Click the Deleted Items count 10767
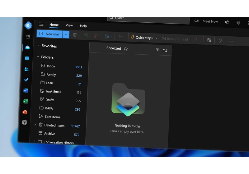The width and height of the screenshot is (249, 174). click(x=75, y=126)
